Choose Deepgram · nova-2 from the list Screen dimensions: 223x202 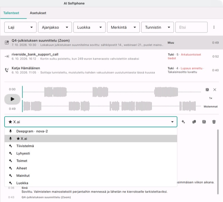coord(91,131)
